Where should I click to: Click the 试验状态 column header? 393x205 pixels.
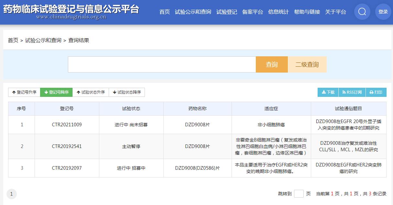[131, 109]
